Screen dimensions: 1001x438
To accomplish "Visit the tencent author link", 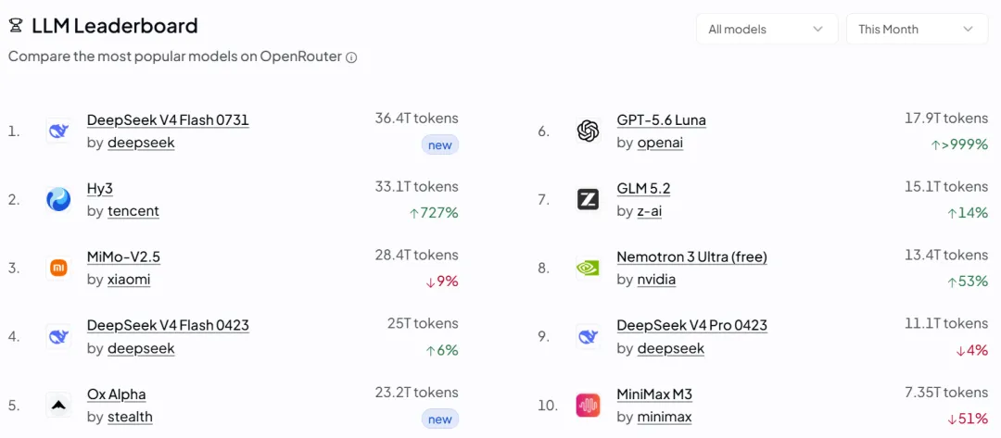I will (x=133, y=211).
